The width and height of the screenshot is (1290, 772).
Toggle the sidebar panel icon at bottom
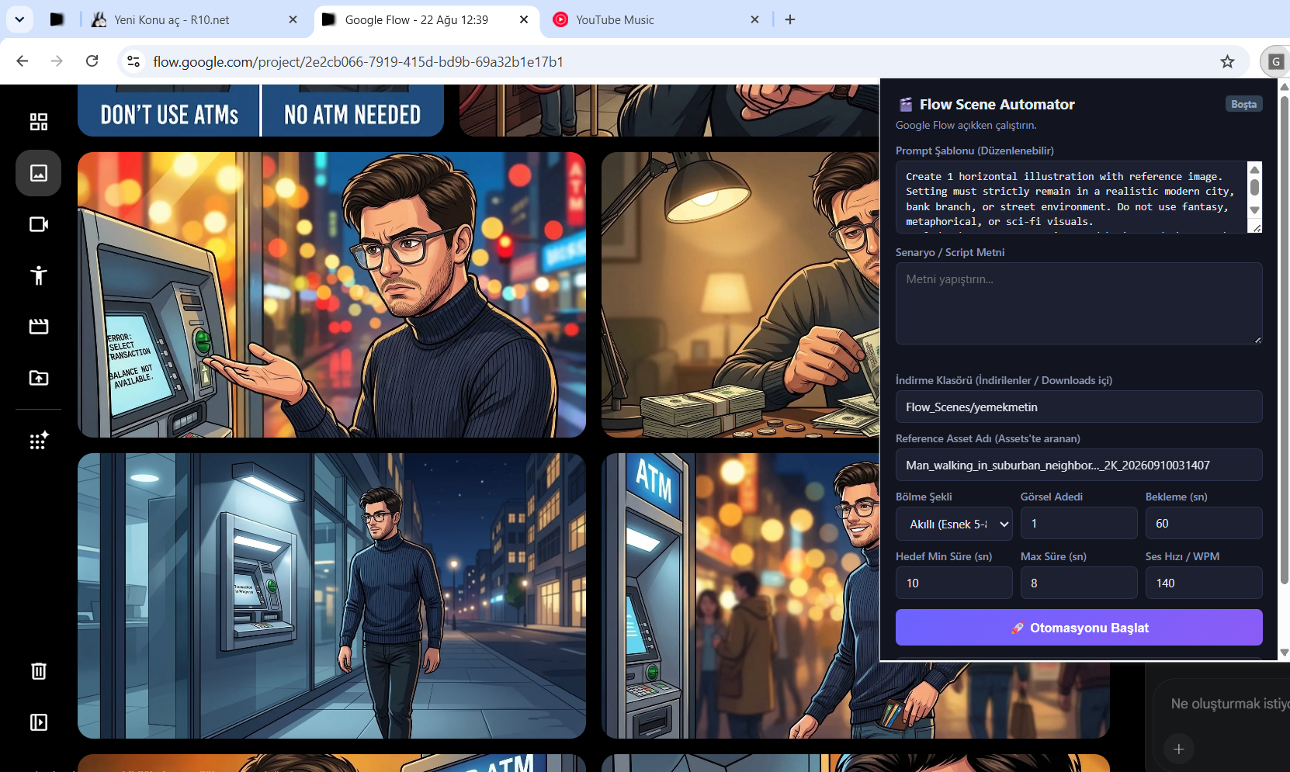point(38,722)
